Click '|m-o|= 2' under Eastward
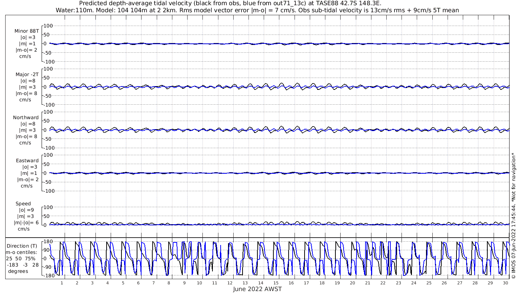This screenshot has width=520, height=297. coord(28,180)
